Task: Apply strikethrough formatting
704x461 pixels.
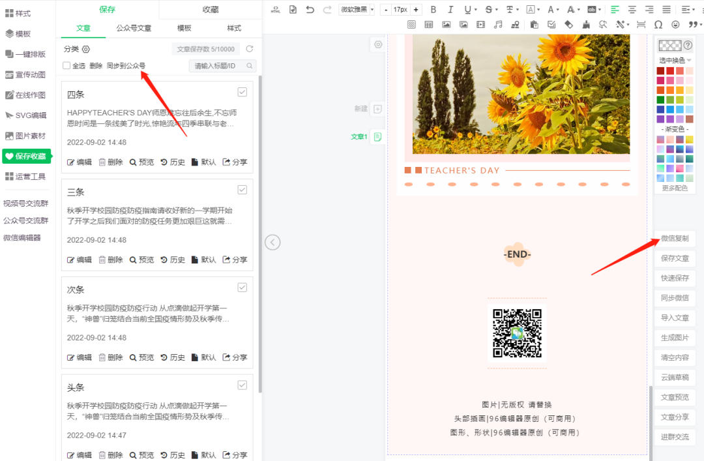Action: [488, 9]
